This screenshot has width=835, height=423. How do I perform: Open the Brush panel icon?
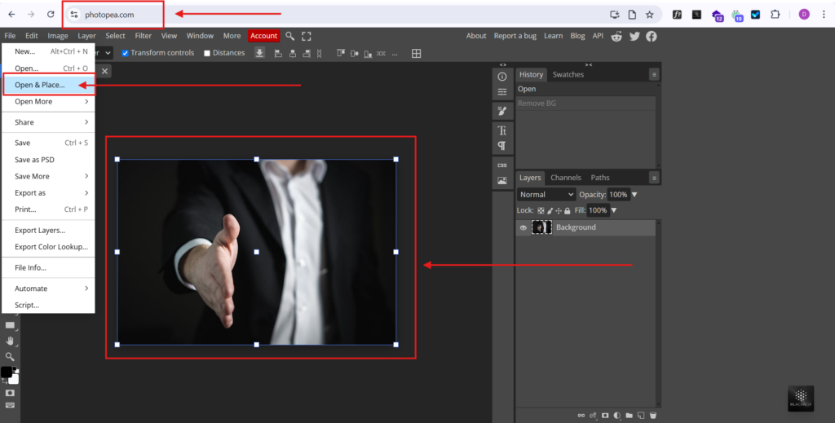tap(502, 111)
